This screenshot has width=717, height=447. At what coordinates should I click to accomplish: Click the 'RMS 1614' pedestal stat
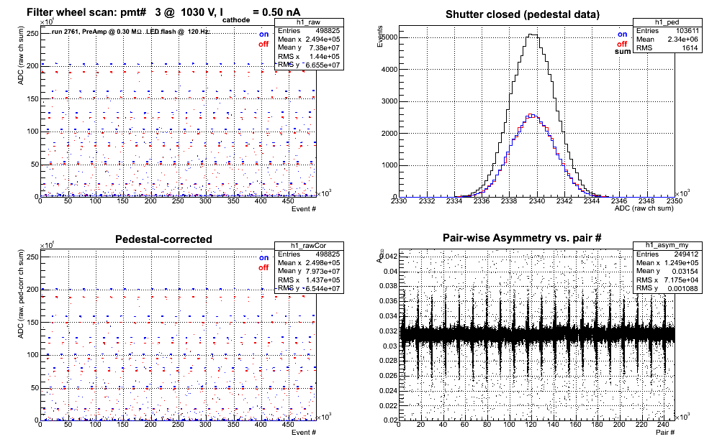(x=667, y=48)
